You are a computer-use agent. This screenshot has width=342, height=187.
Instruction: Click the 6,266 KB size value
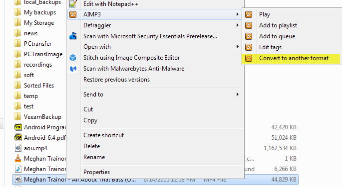pos(285,169)
